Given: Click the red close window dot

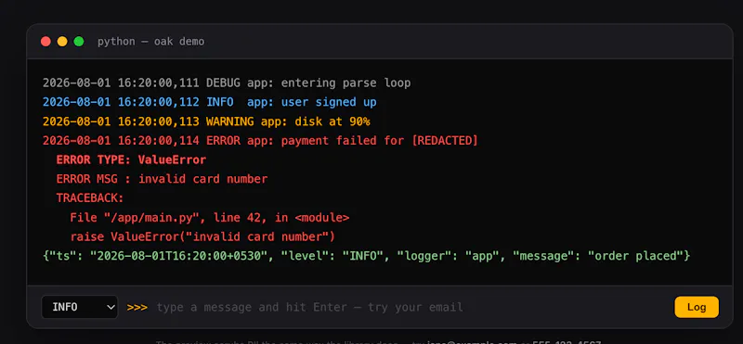Looking at the screenshot, I should 46,42.
